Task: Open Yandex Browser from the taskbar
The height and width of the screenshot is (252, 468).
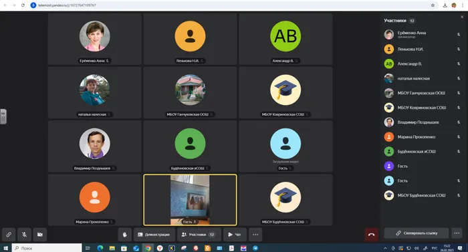Action: click(160, 248)
